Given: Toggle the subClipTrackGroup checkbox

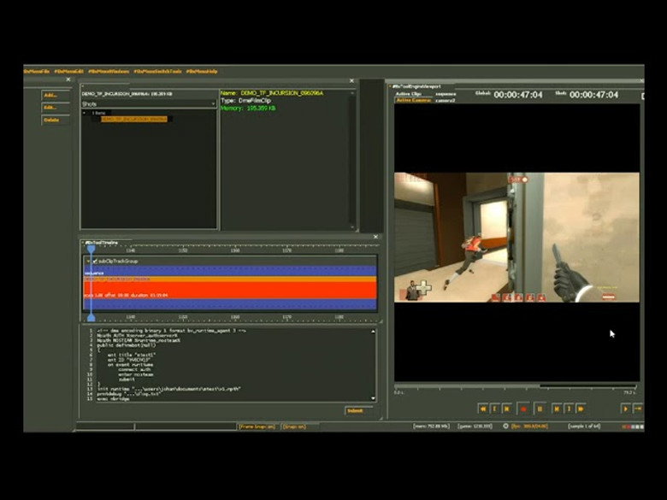Looking at the screenshot, I should coord(95,261).
